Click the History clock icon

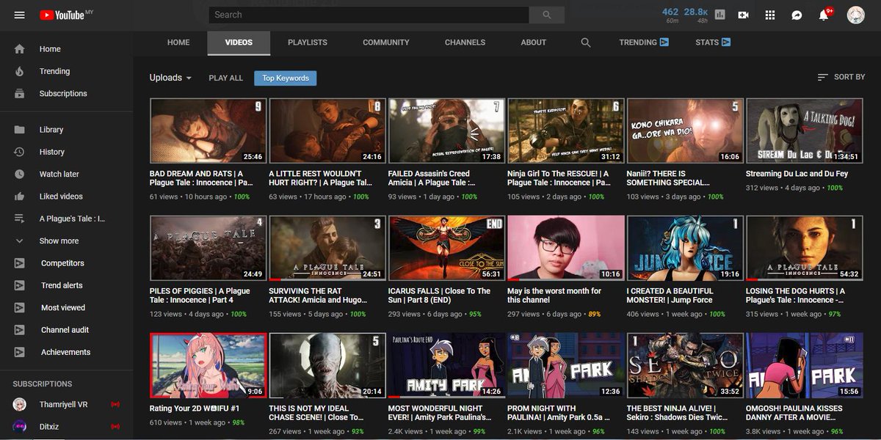pos(20,152)
